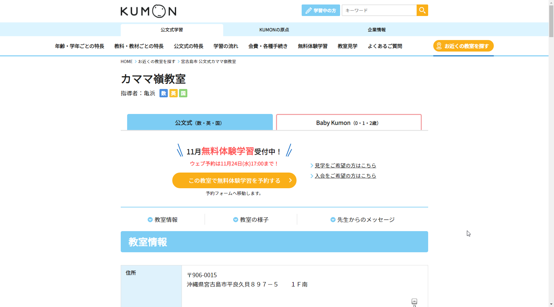Jump to 先生からのメッセージ section anchor
Viewport: 554px width, 307px height.
363,220
